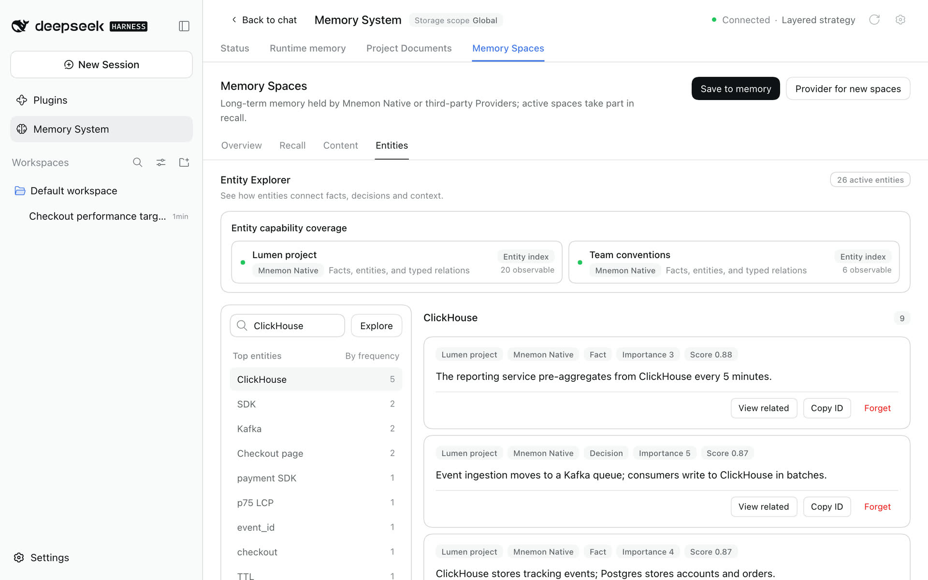Image resolution: width=928 pixels, height=580 pixels.
Task: Forget the Kafka queue ingestion decision
Action: (x=877, y=507)
